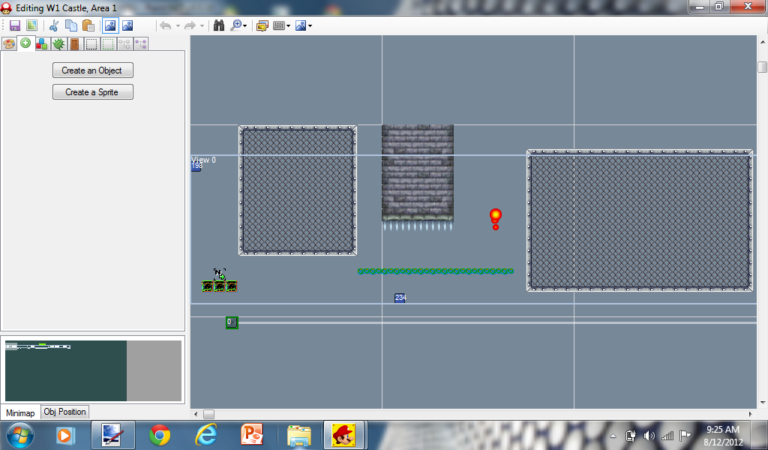Select the Minimap tab
The width and height of the screenshot is (768, 450).
[20, 412]
